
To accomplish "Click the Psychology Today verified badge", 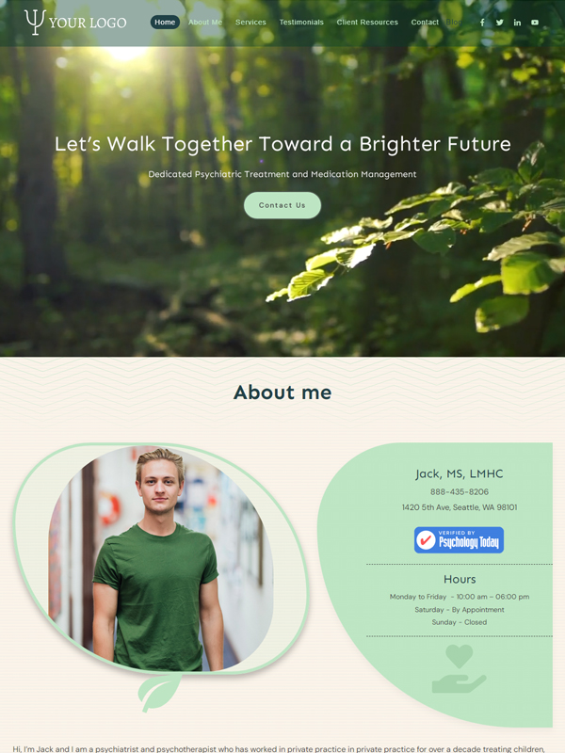I will click(459, 539).
